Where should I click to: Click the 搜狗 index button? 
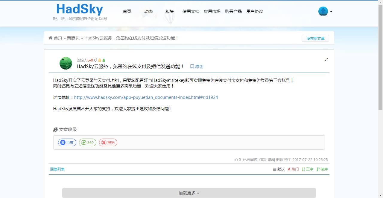click(x=108, y=142)
